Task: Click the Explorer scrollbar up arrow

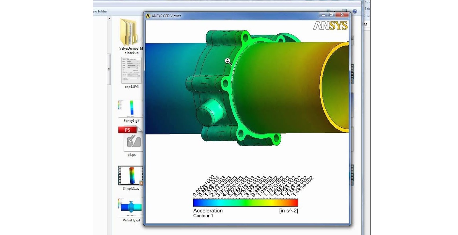Action: 109,19
